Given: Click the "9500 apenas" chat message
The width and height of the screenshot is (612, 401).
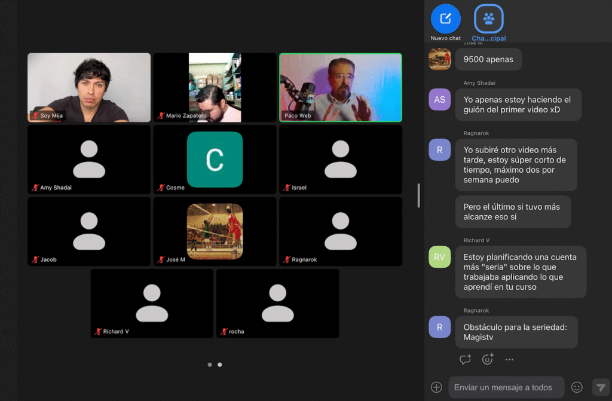Looking at the screenshot, I should pos(488,60).
